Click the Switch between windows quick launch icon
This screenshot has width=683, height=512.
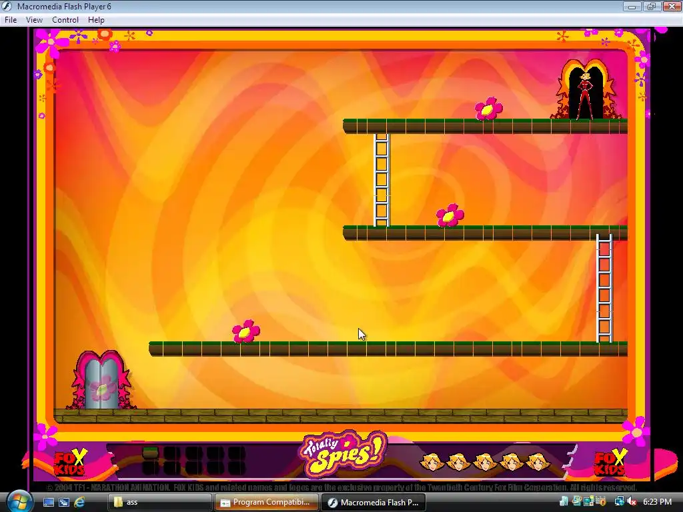(63, 502)
